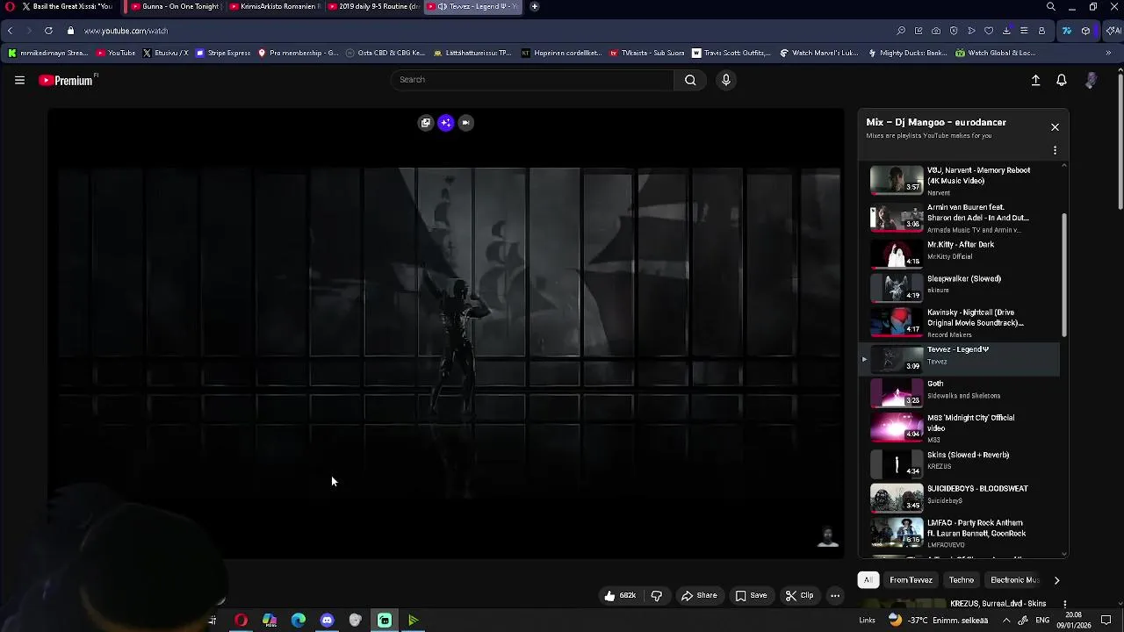Open 'Stripe Express' bookmark

coord(223,53)
